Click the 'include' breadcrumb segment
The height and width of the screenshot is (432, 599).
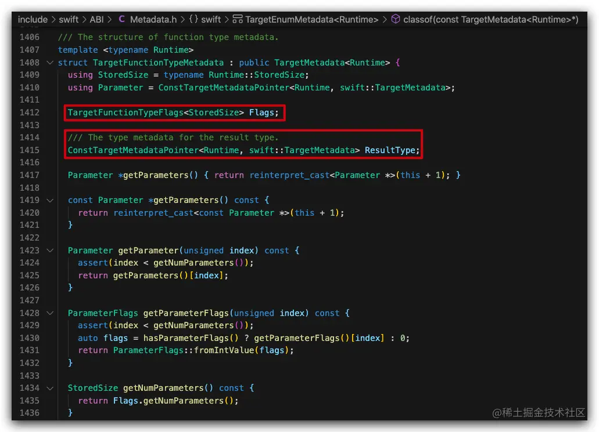[x=33, y=20]
